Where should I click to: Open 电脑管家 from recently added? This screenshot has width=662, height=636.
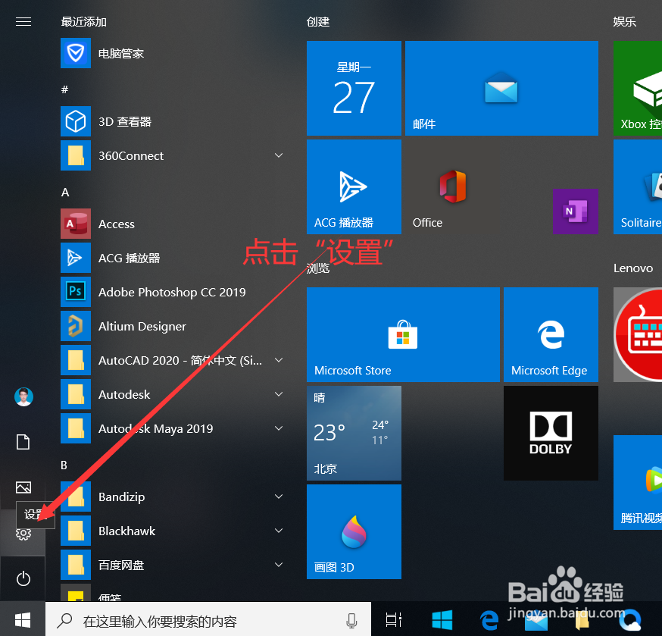tap(173, 53)
